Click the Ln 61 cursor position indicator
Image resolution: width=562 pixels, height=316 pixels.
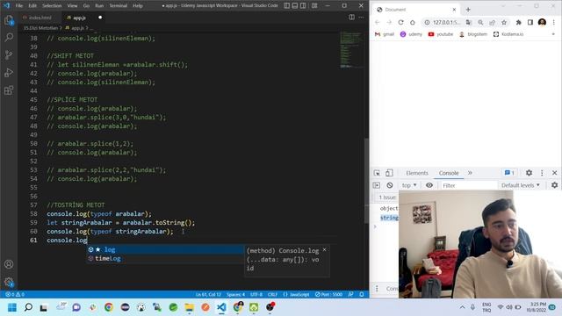pyautogui.click(x=208, y=295)
